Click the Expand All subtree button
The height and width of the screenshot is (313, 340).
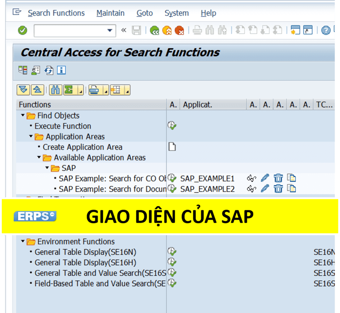[23, 90]
